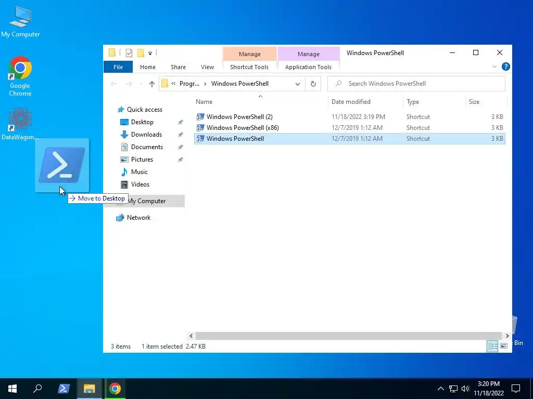Open Pictures in navigation pane

pyautogui.click(x=142, y=159)
